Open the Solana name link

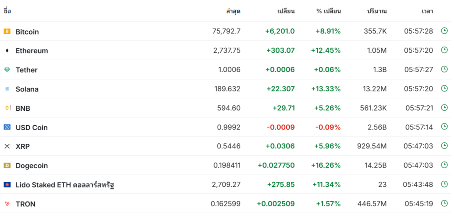pyautogui.click(x=27, y=89)
